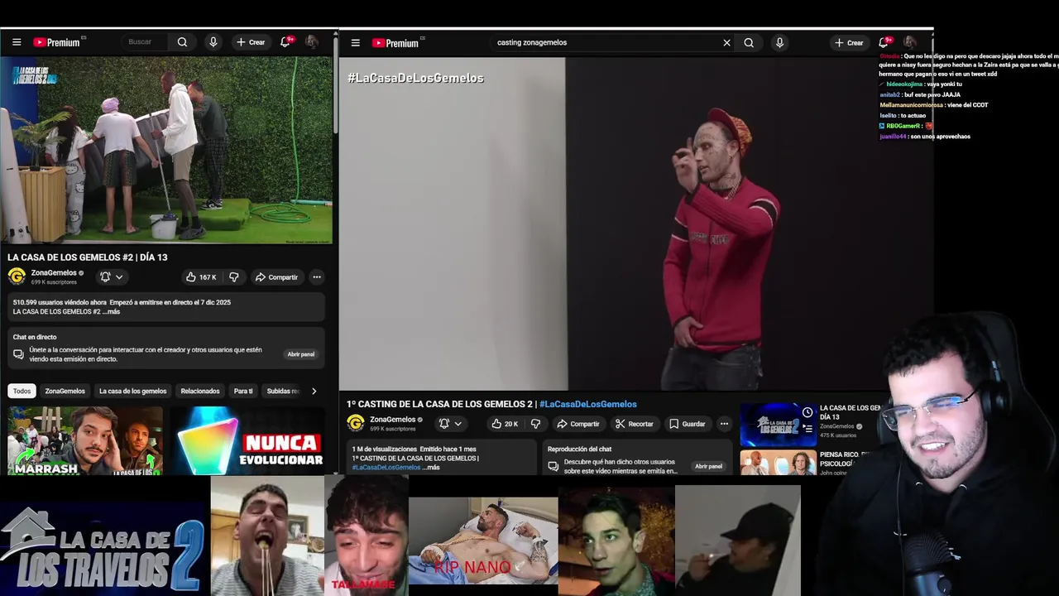Clear the 'casting zonagemelos' search text
The height and width of the screenshot is (596, 1059).
(x=726, y=43)
